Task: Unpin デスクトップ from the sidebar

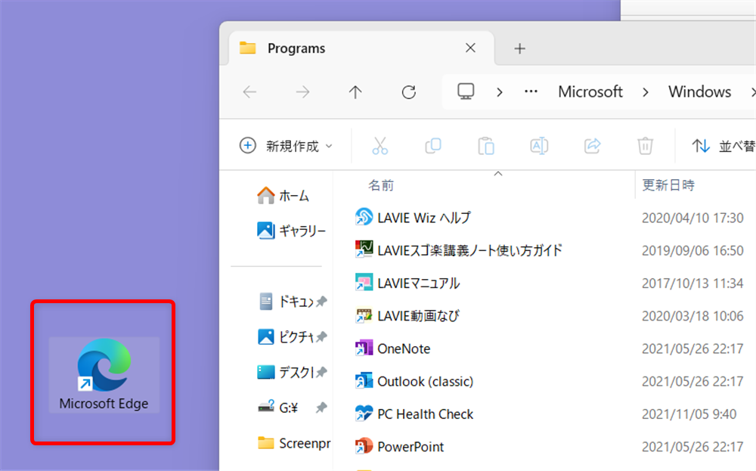Action: click(321, 372)
